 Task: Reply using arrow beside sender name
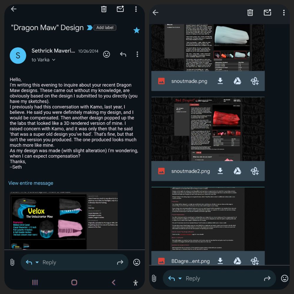pyautogui.click(x=123, y=54)
